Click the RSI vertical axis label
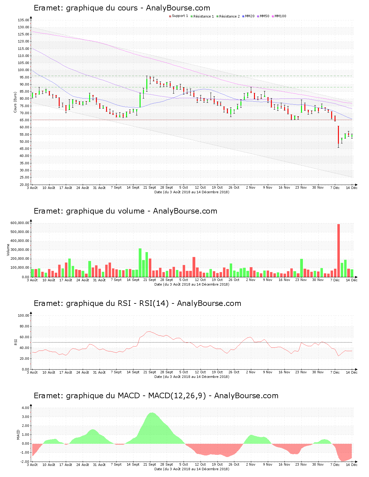 [x=15, y=342]
